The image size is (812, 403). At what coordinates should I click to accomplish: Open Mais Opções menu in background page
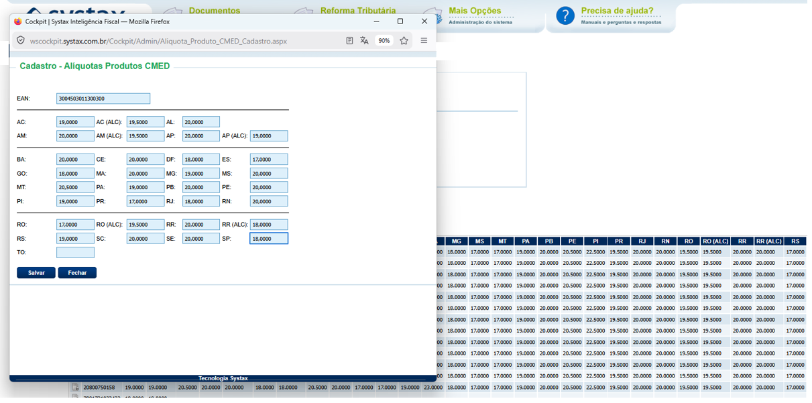(x=475, y=11)
